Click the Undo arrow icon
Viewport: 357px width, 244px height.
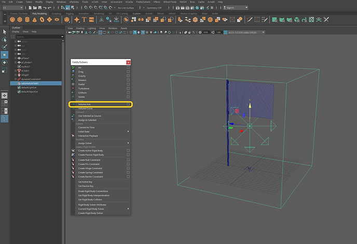(45, 8)
